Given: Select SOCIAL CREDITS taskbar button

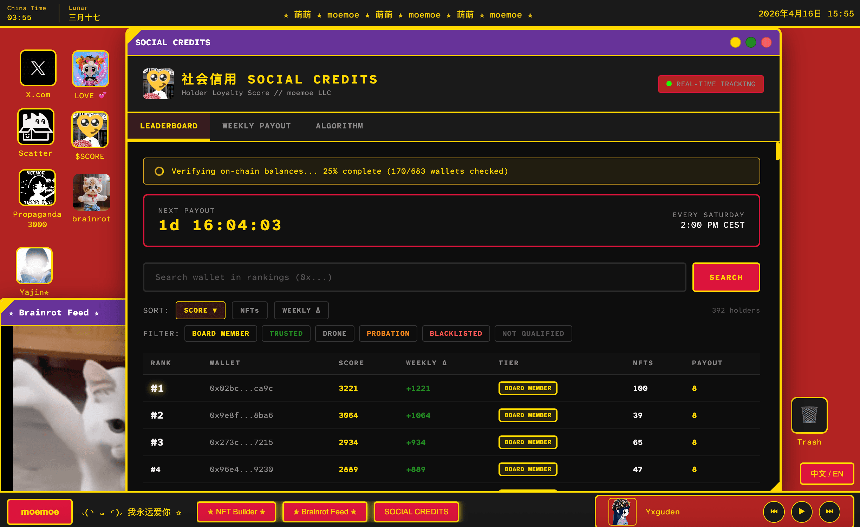Looking at the screenshot, I should pos(416,512).
